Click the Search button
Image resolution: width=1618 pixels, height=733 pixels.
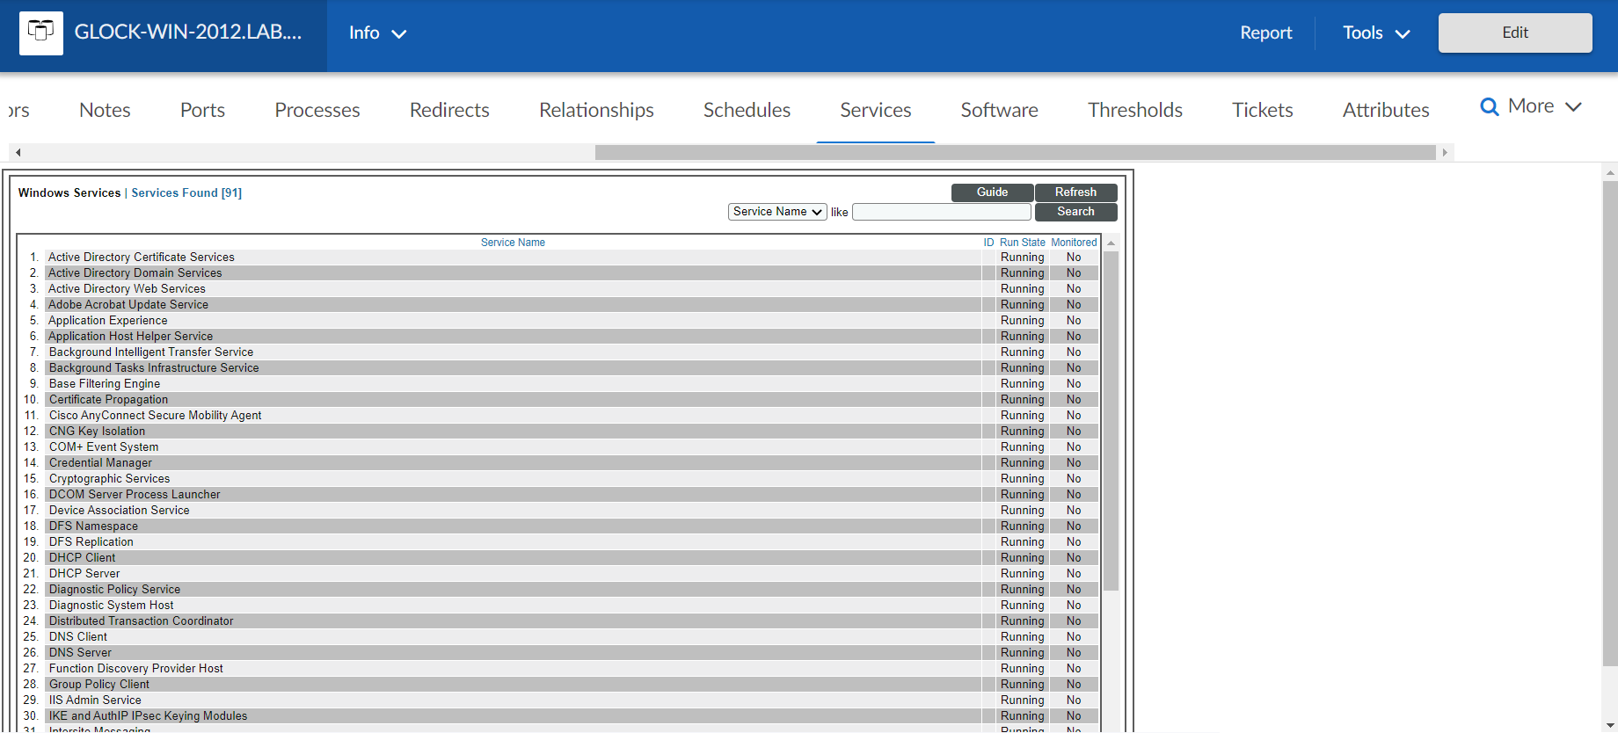click(x=1075, y=212)
